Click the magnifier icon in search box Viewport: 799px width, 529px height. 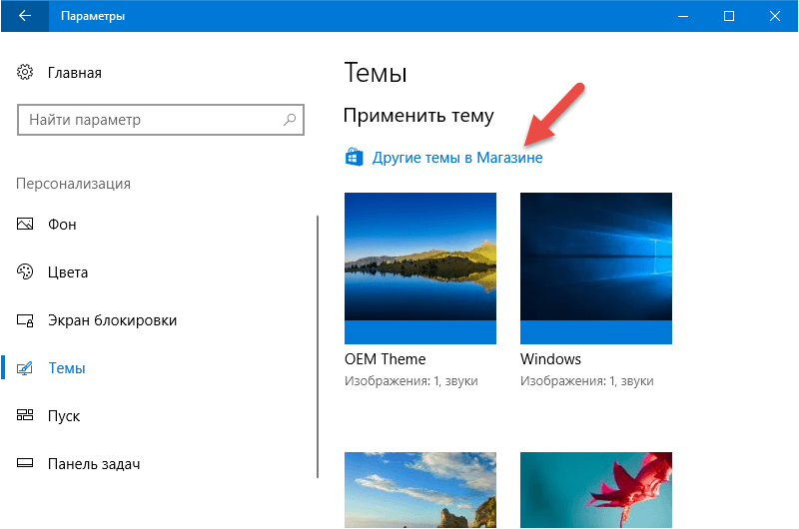[290, 120]
